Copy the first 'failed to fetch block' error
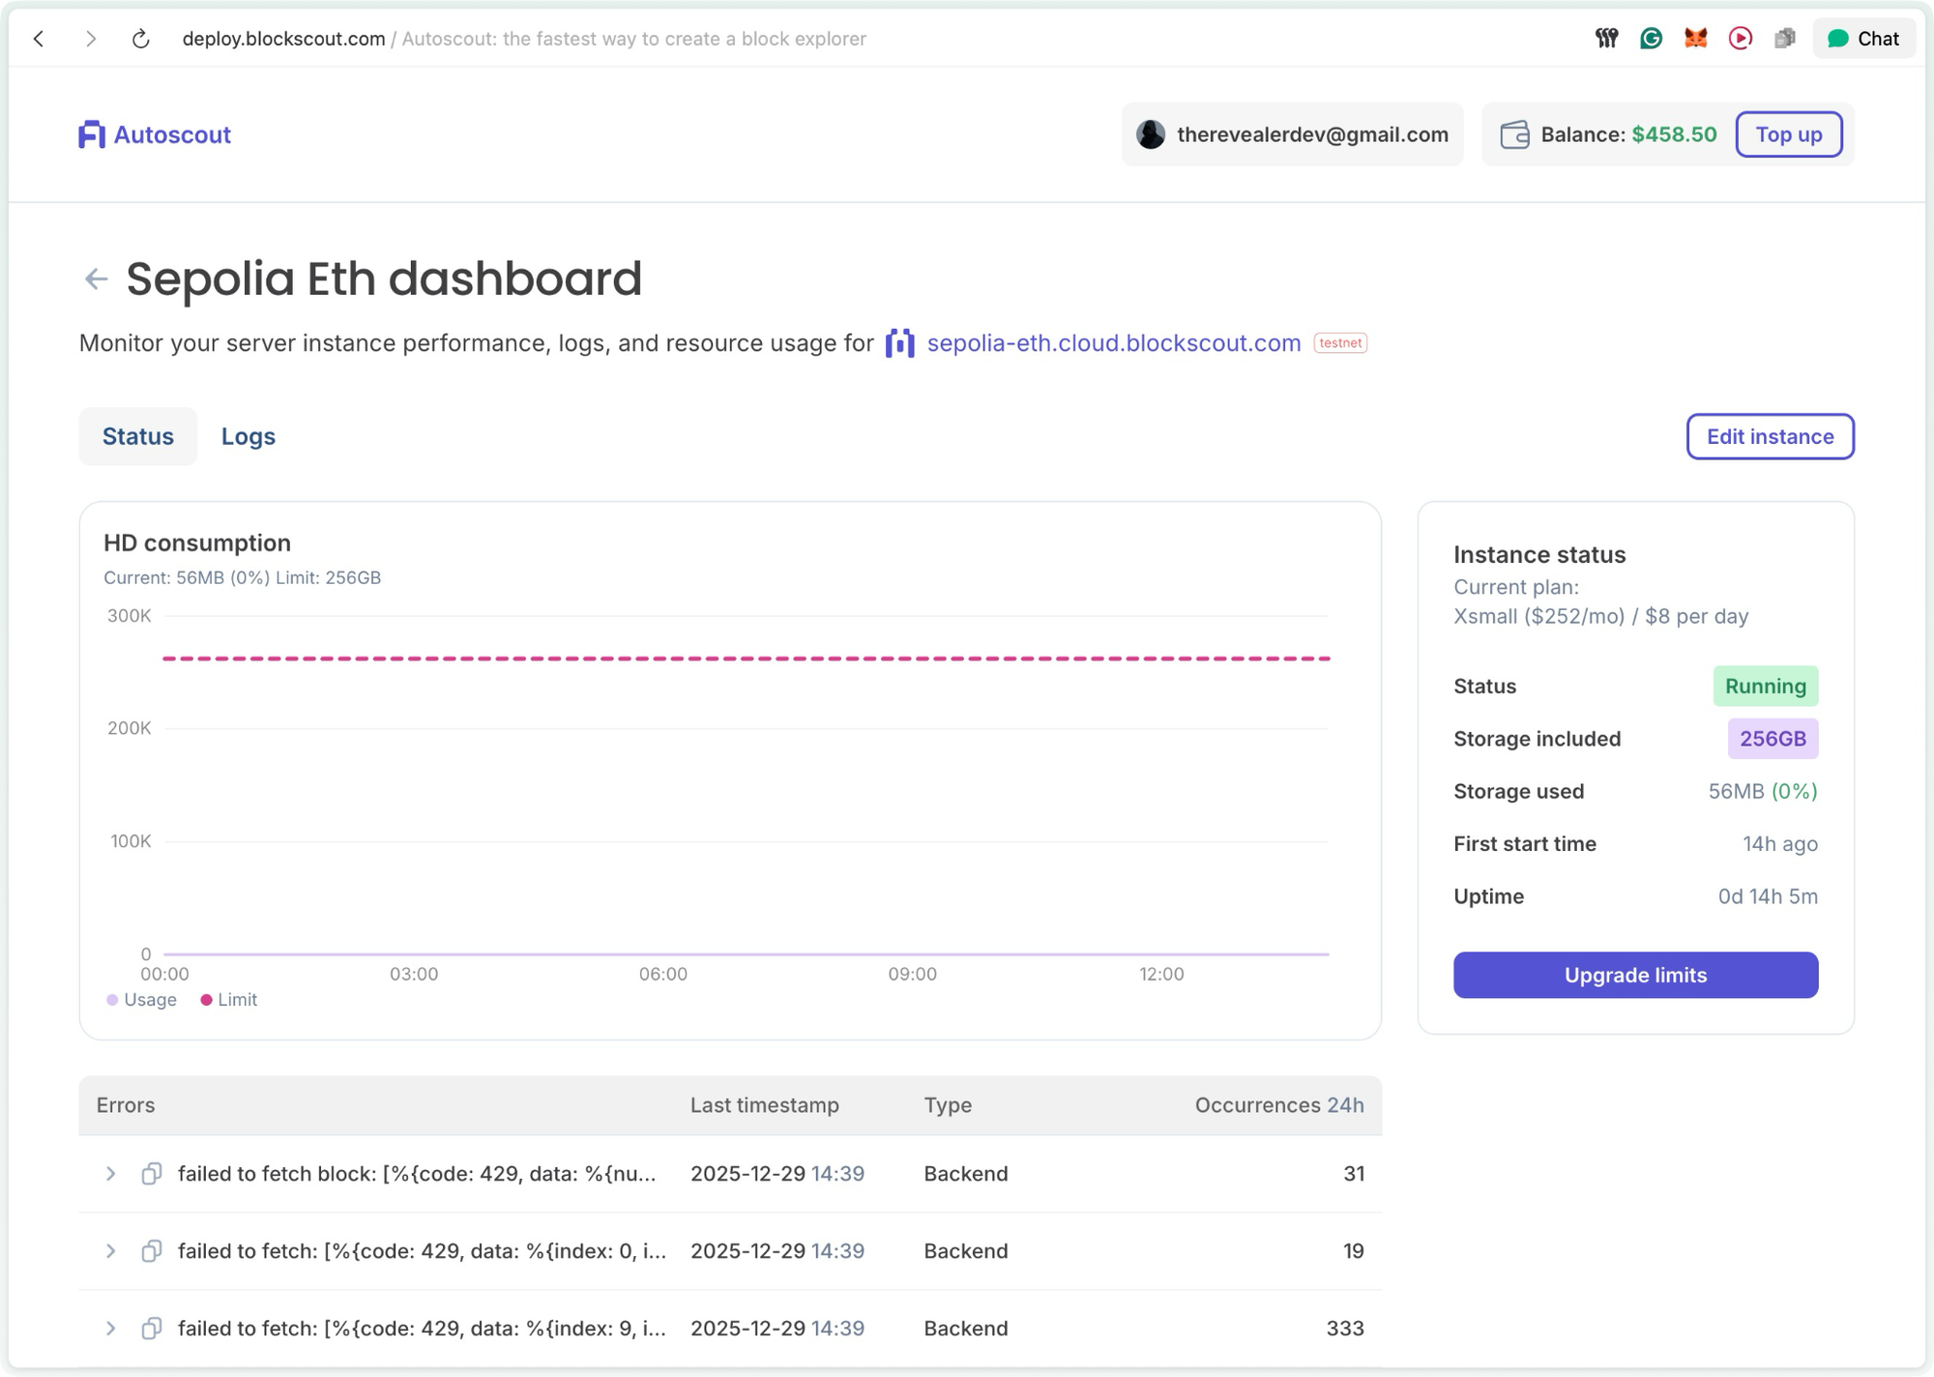Viewport: 1934px width, 1377px height. pyautogui.click(x=151, y=1173)
